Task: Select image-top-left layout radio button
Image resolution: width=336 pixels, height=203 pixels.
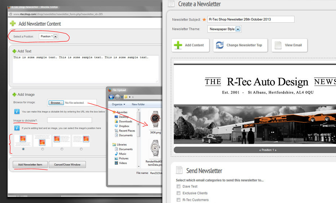Action: 23,149
